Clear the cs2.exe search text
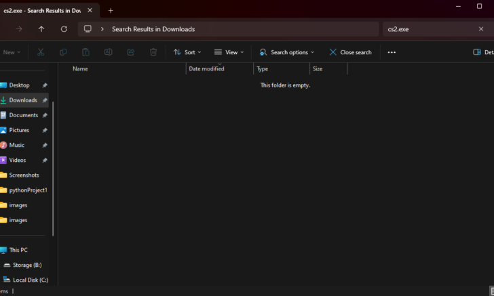 coord(481,29)
